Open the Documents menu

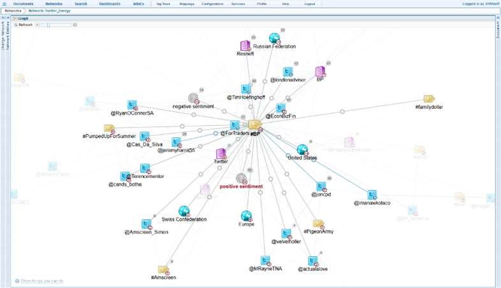tap(24, 4)
